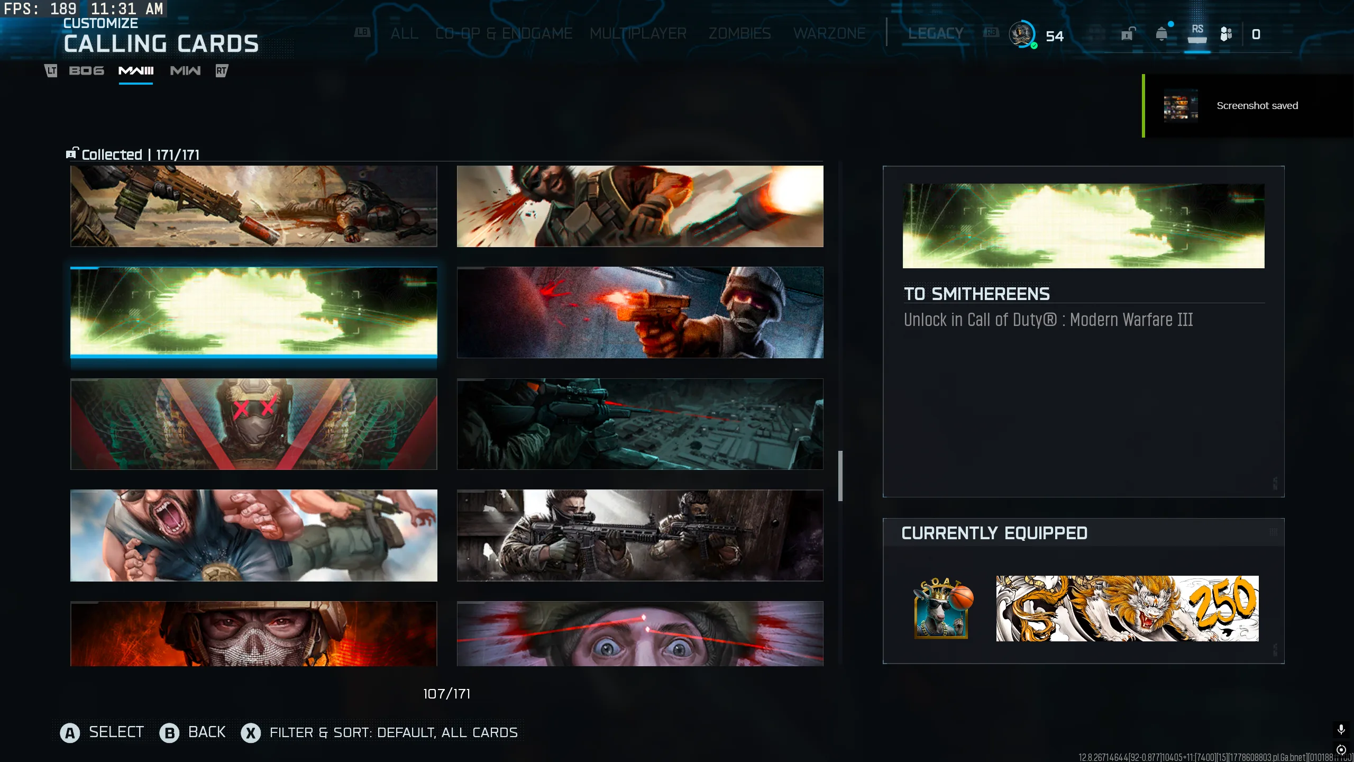Select the sniper overlooking town card
The width and height of the screenshot is (1354, 762).
(x=640, y=424)
